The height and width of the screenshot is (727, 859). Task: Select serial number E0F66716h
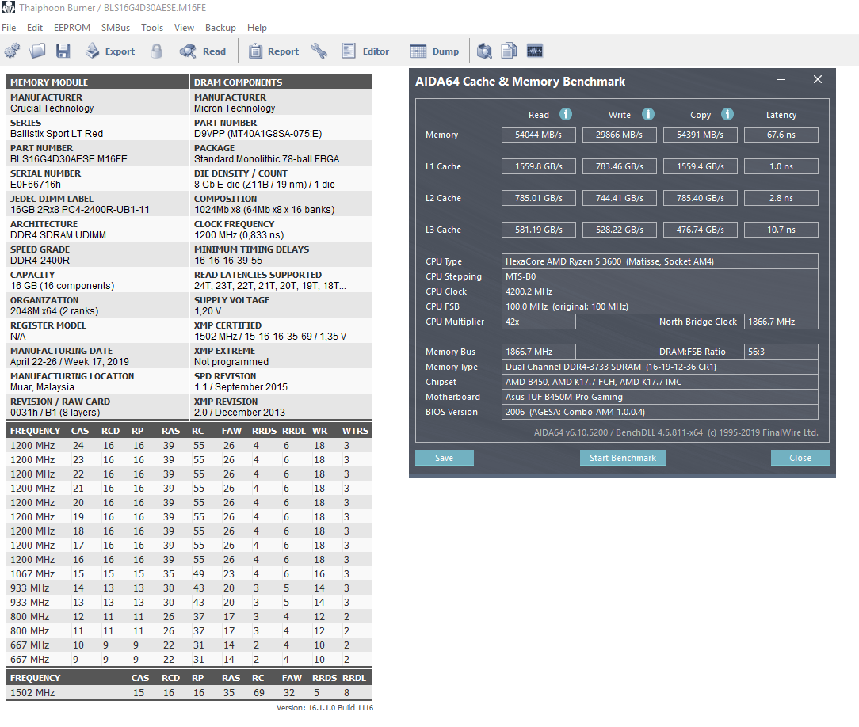click(36, 185)
